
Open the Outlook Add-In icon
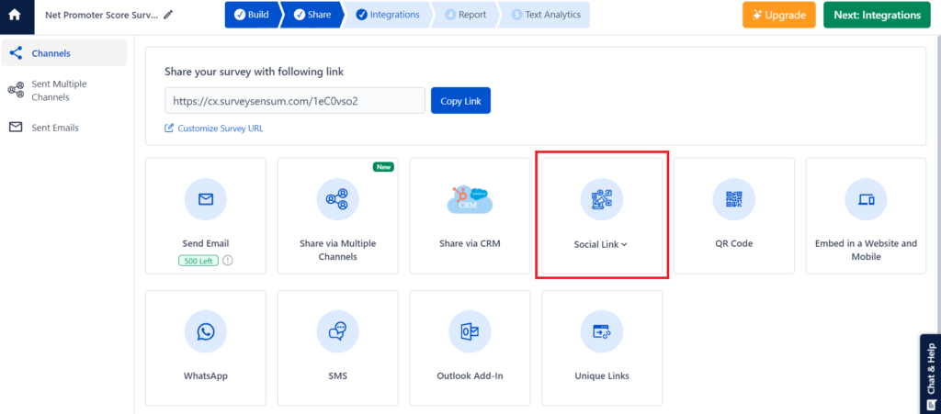coord(470,331)
